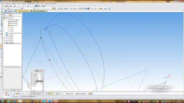
Task: Collapse the Начало координат tree node
Action: point(5,20)
